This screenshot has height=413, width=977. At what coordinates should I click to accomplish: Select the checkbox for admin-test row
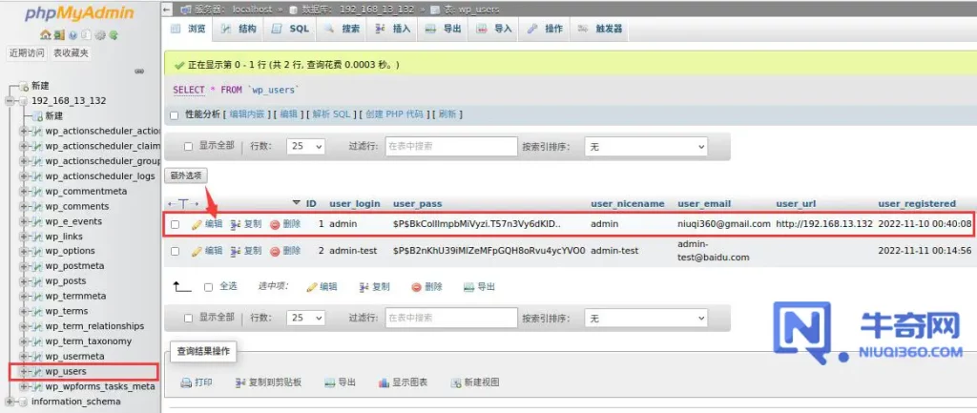point(176,251)
